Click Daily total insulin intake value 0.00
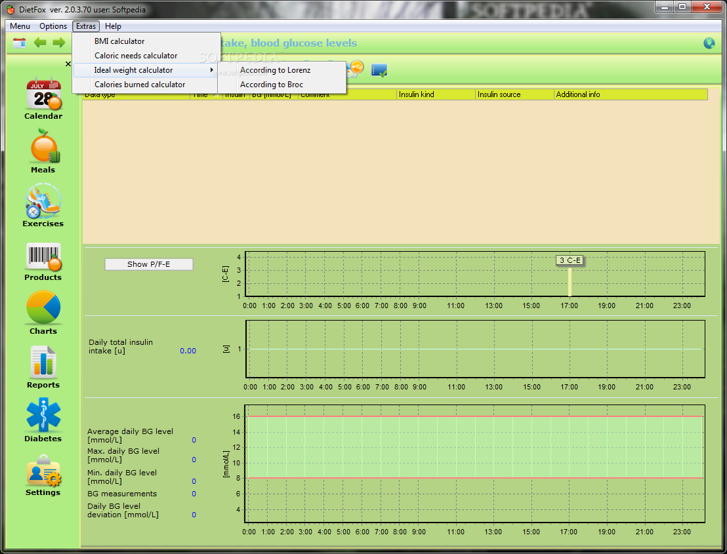727x554 pixels. pos(188,351)
